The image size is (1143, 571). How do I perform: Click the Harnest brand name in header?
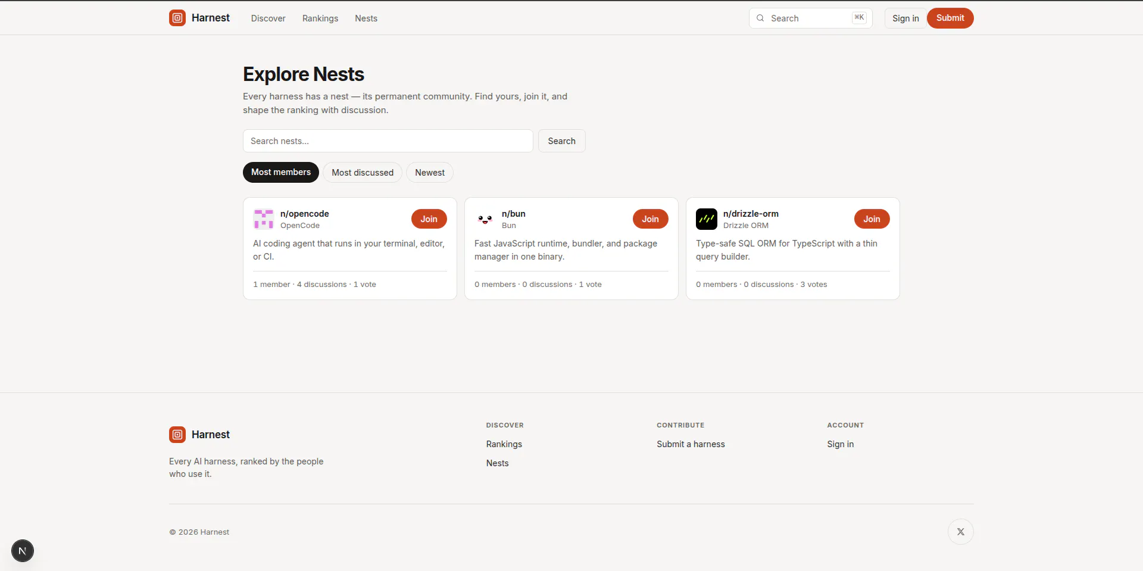click(211, 18)
